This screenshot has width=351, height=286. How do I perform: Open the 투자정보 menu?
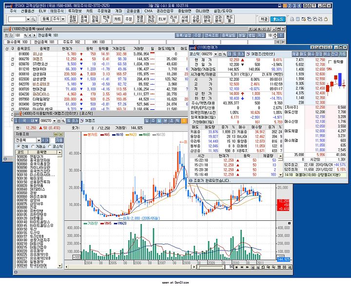click(75, 11)
